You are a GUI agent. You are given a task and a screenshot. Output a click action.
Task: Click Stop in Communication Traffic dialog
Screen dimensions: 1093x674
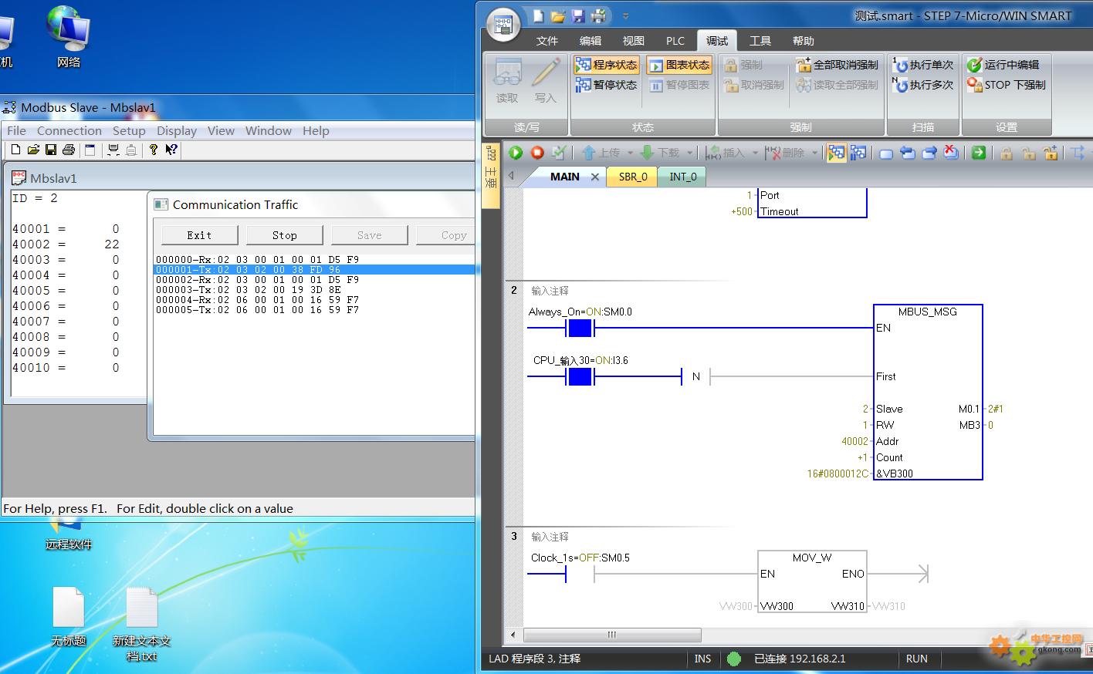[x=284, y=235]
